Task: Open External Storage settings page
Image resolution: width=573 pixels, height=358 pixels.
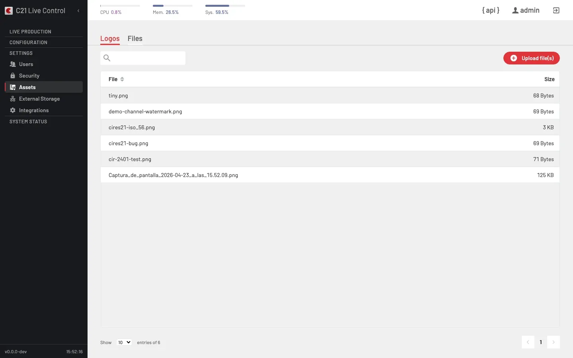Action: (x=44, y=99)
